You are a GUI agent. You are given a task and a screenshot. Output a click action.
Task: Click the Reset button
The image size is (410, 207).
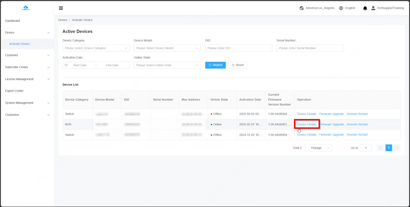click(x=237, y=65)
